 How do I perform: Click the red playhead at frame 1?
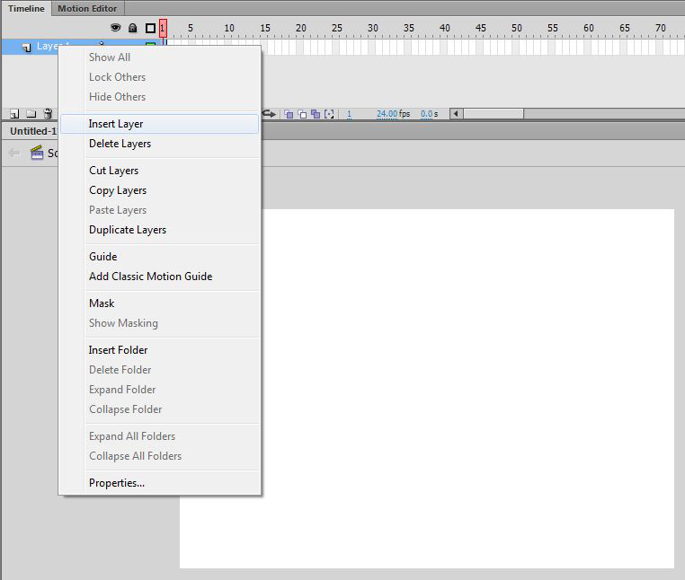(163, 29)
